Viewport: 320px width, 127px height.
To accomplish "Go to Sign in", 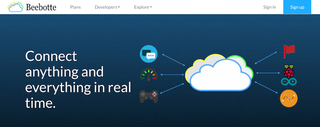I will 269,7.
